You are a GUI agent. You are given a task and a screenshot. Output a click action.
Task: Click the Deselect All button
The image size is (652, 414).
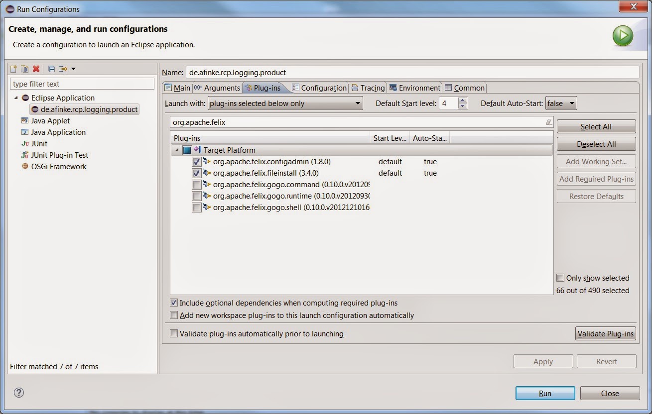coord(596,144)
